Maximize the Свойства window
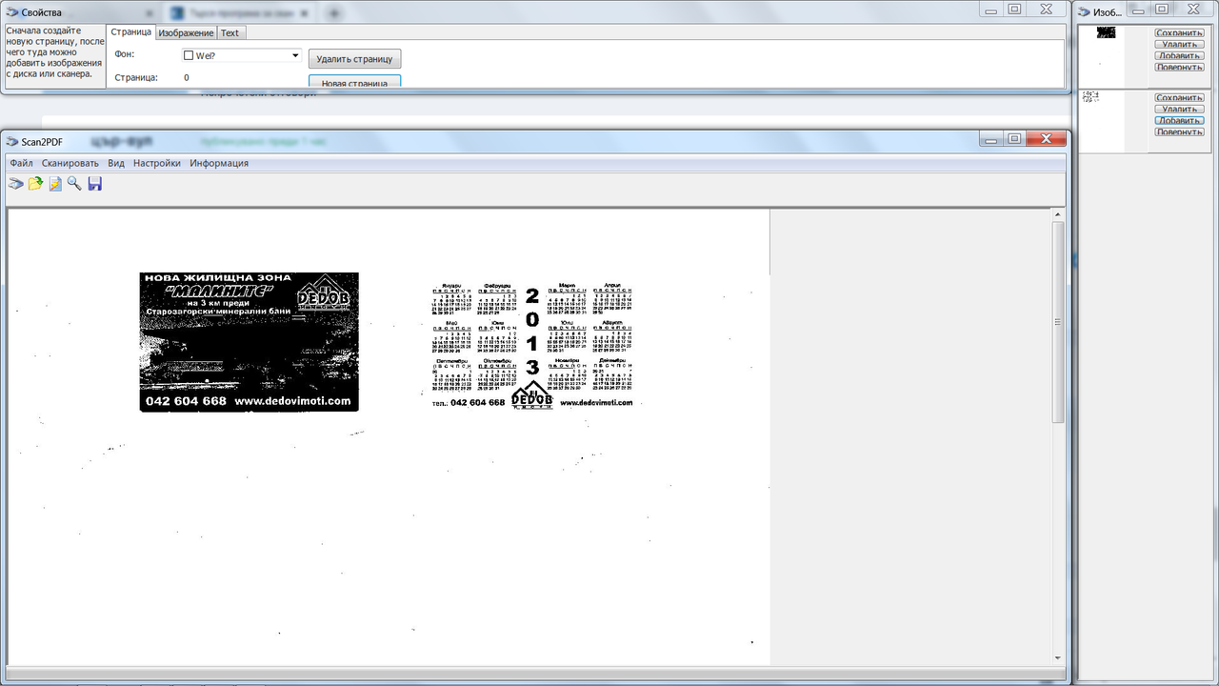 (x=1014, y=9)
